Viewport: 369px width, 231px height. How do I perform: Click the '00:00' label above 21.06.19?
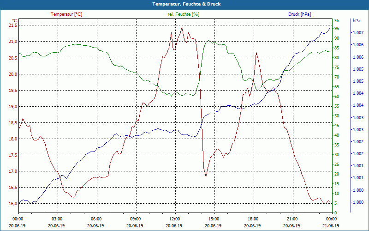331,219
